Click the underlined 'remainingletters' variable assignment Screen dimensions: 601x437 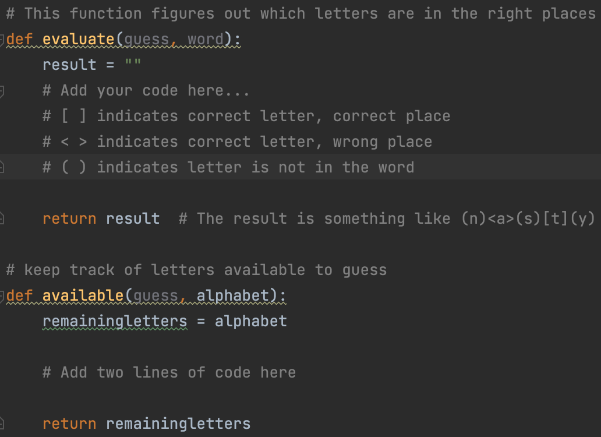115,321
